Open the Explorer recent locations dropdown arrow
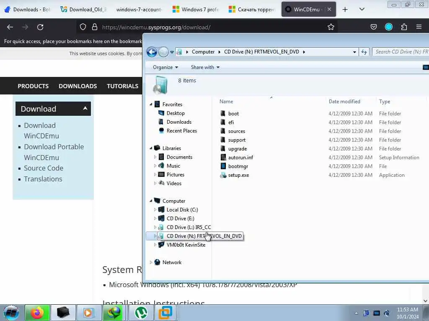Image resolution: width=429 pixels, height=321 pixels. pos(172,52)
